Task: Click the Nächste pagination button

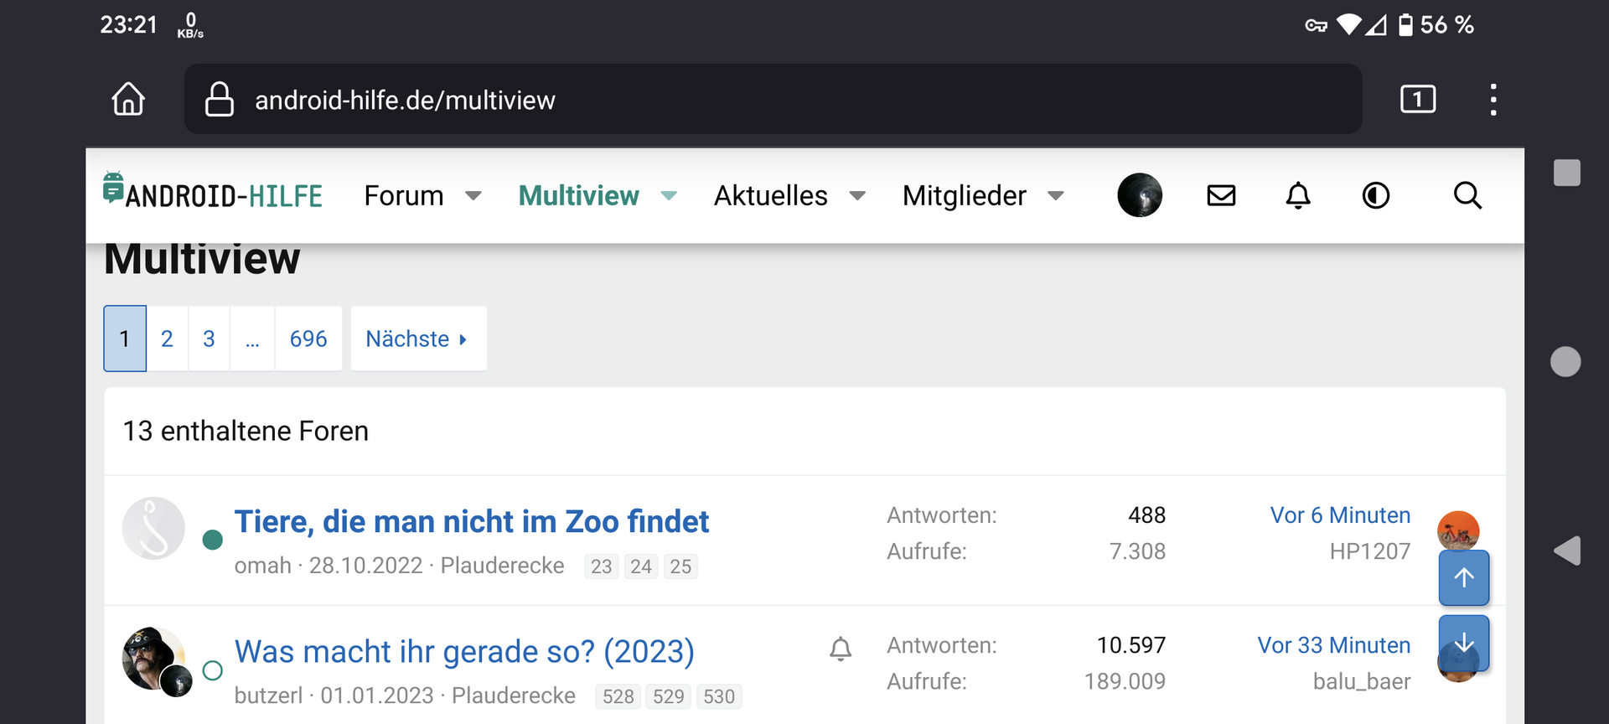Action: coord(417,339)
